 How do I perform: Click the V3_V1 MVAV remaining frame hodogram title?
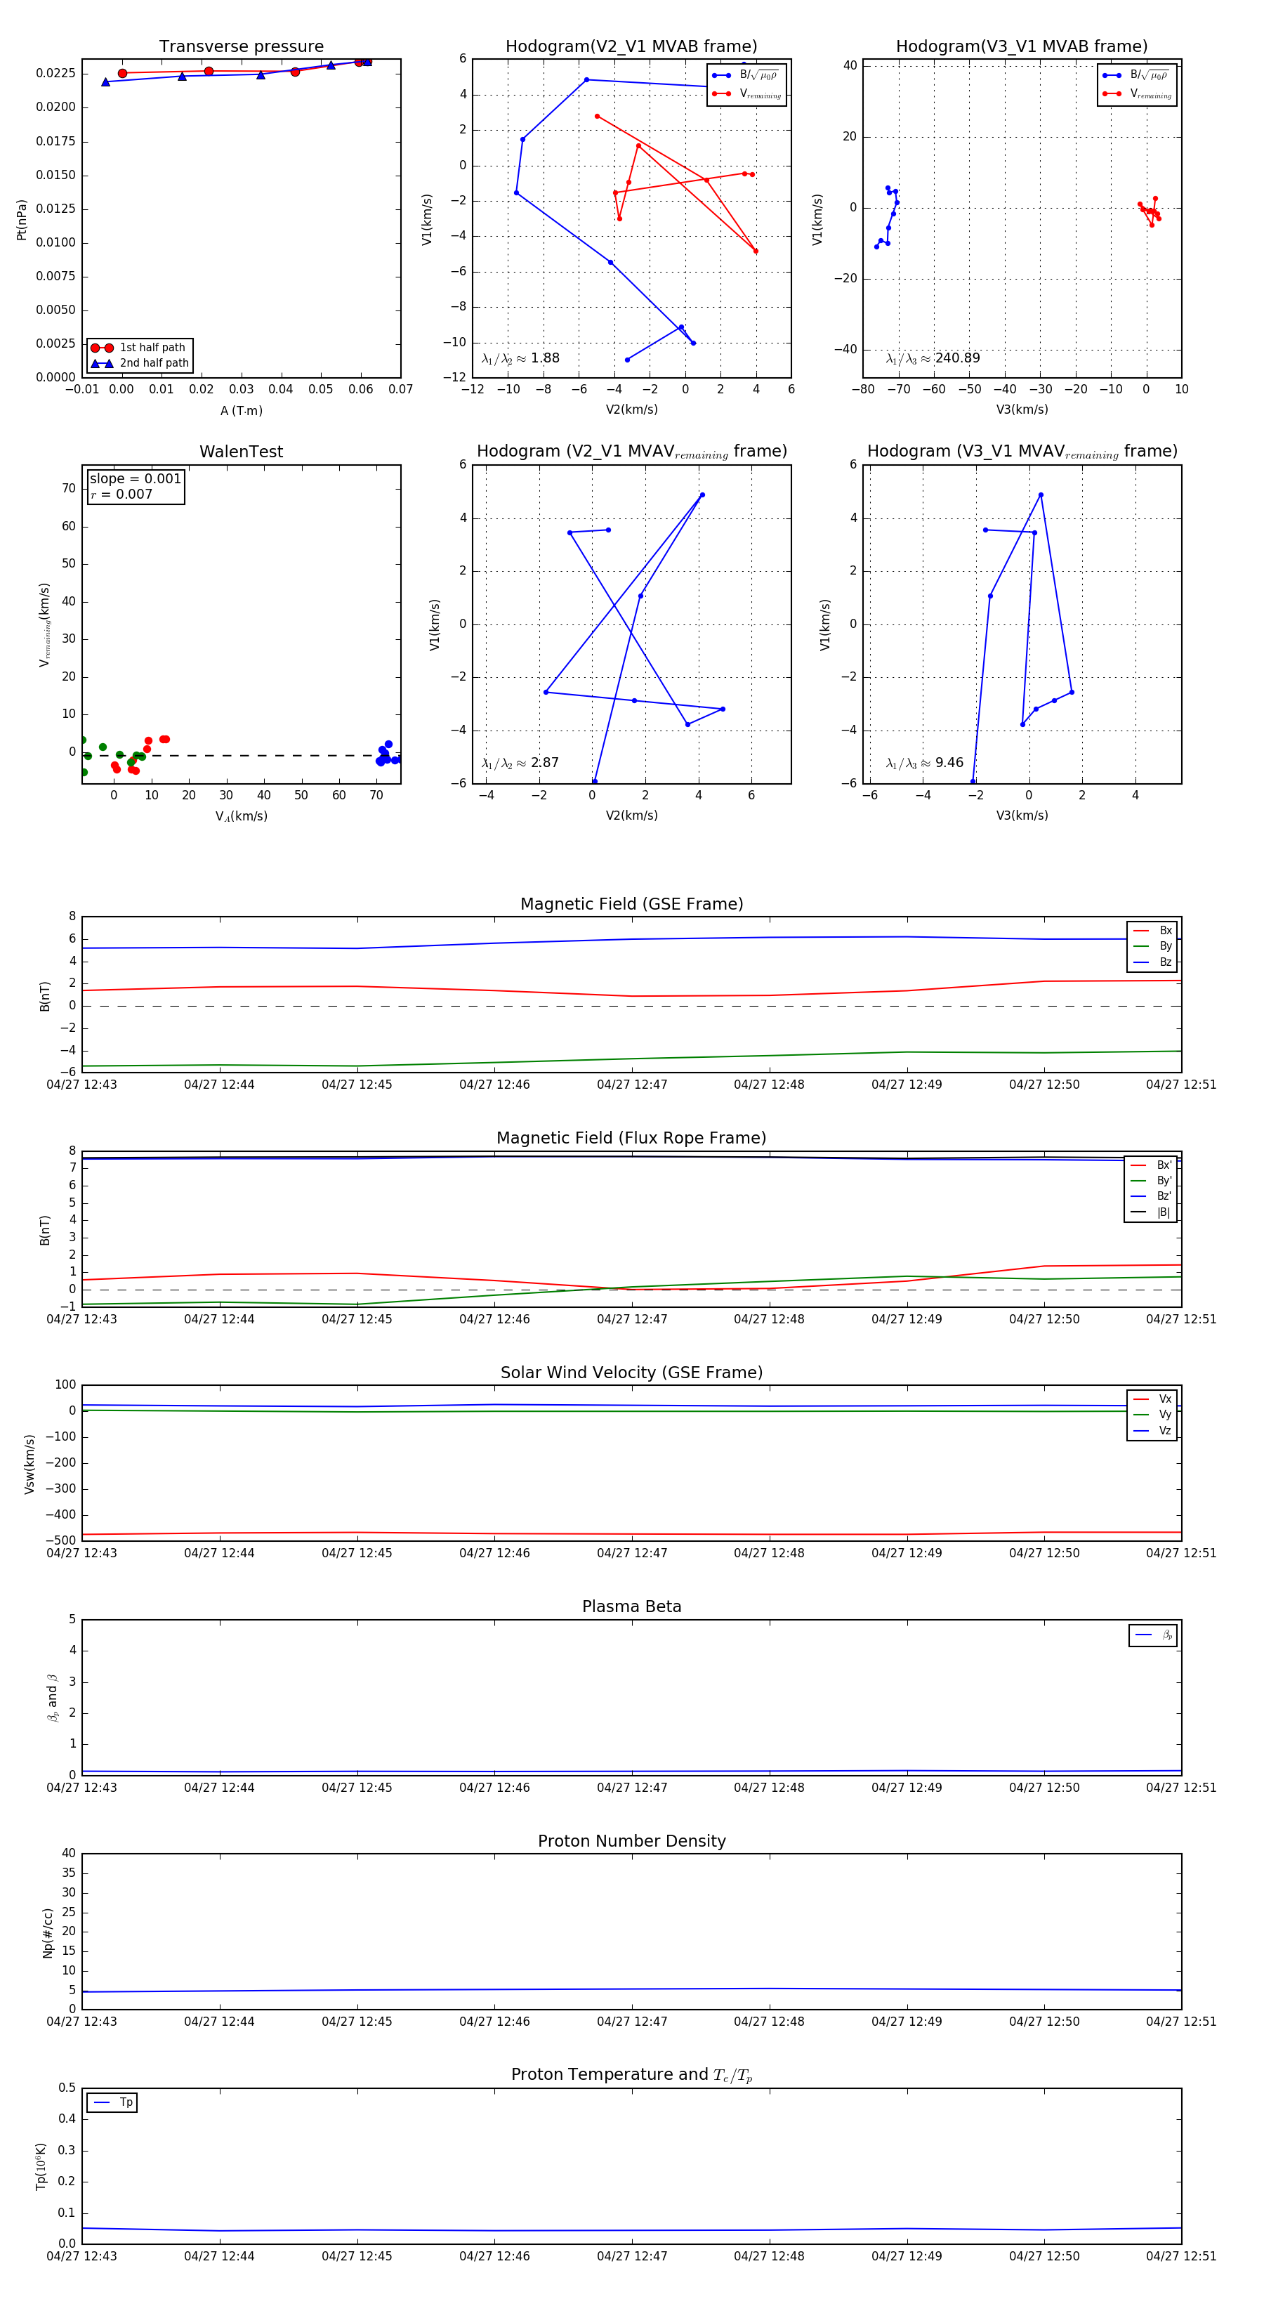1022,452
